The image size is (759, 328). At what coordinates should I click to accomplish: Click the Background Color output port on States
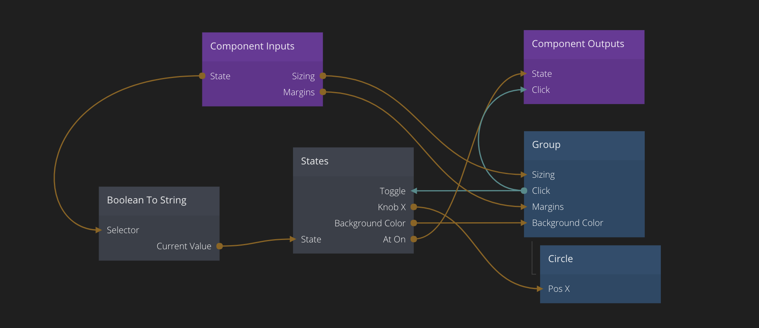point(414,223)
